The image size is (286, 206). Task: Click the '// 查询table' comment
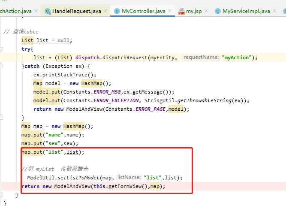[x=21, y=32]
